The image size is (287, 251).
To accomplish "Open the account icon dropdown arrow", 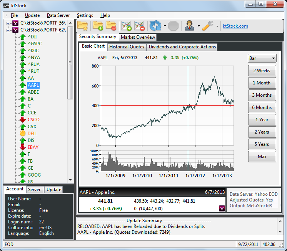I will pyautogui.click(x=199, y=26).
